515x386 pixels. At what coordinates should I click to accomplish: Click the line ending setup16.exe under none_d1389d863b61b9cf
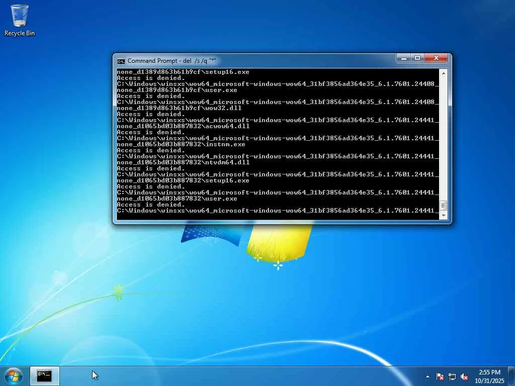183,72
